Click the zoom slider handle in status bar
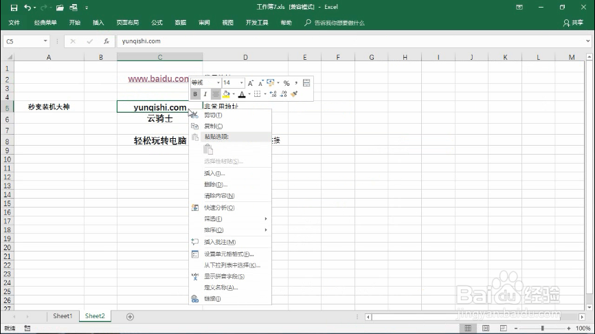This screenshot has width=595, height=334. (542, 329)
